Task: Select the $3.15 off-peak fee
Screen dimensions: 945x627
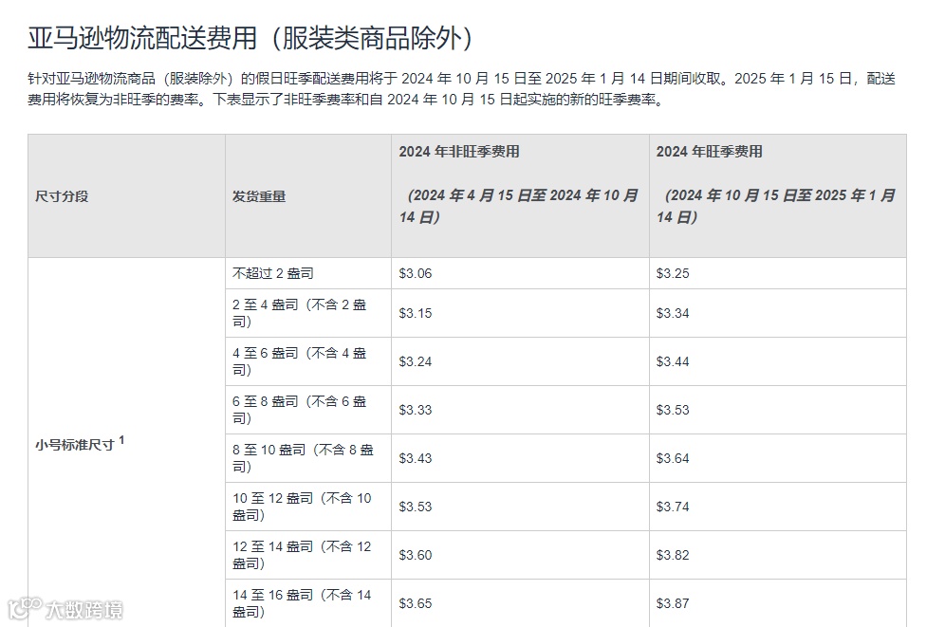Action: point(416,313)
